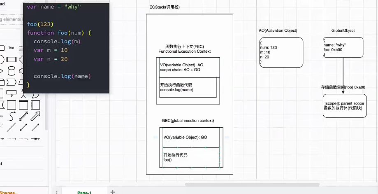The width and height of the screenshot is (378, 194).
Task: Click the code line var m = 10
Action: pyautogui.click(x=50, y=50)
